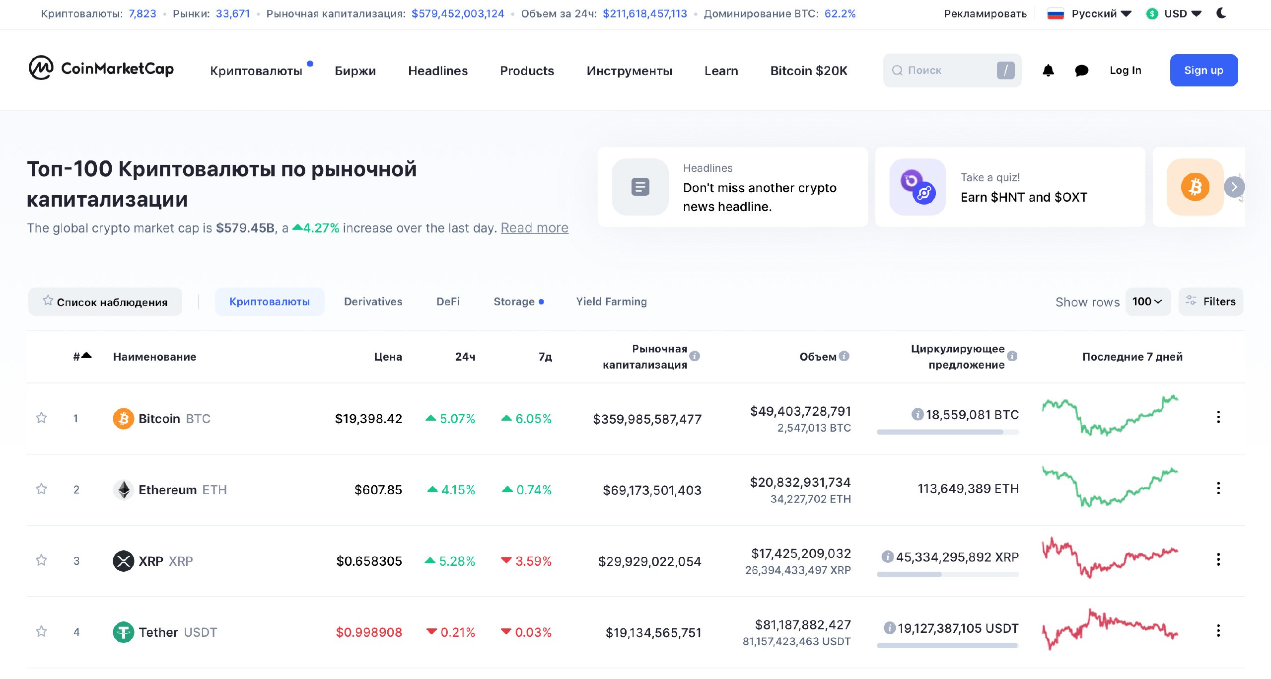
Task: Click Bitcoin circulating supply progress bar
Action: 947,432
